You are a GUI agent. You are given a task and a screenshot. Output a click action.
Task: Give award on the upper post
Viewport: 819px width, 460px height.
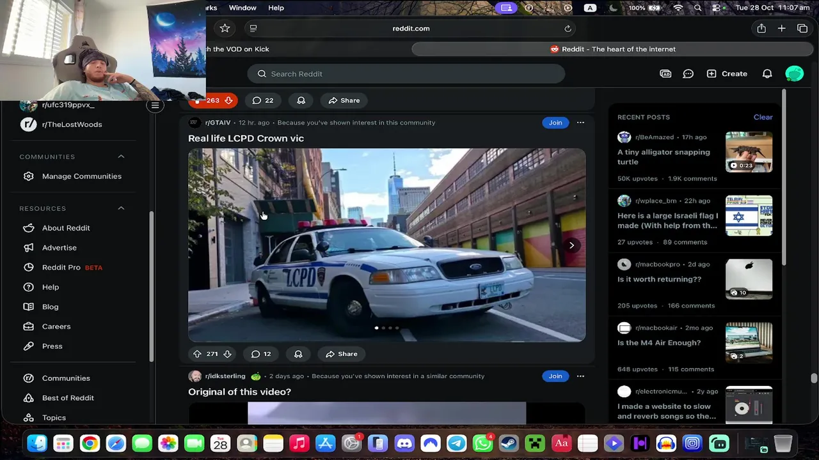pos(301,100)
